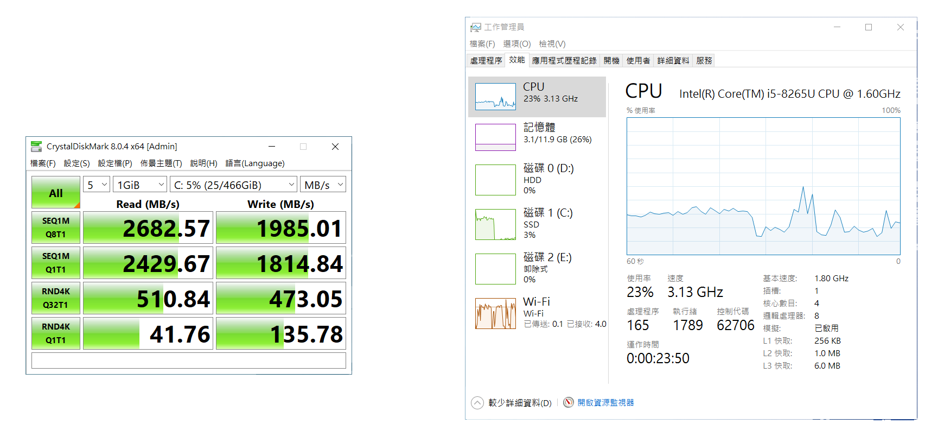The image size is (925, 430).
Task: Click the resource monitor icon at bottom
Action: [568, 402]
